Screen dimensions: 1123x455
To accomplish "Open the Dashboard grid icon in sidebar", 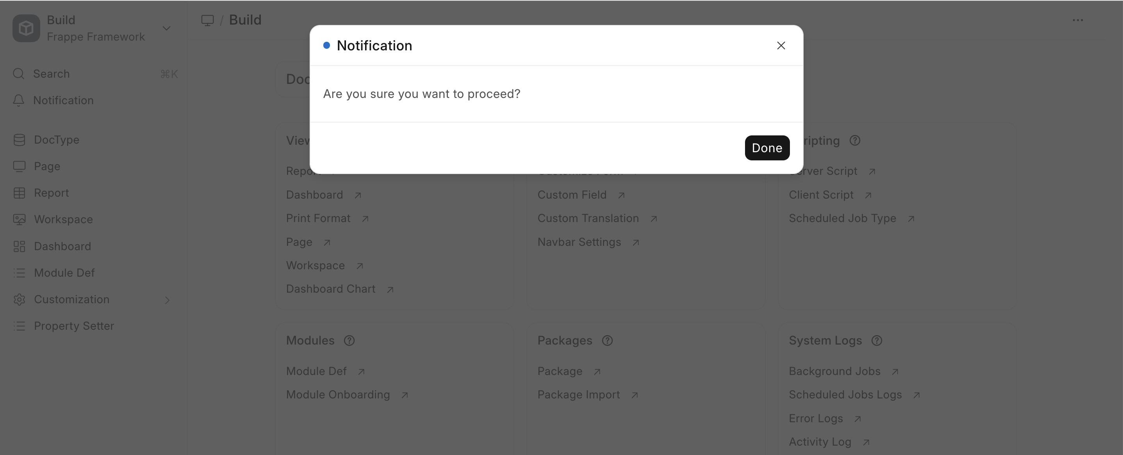I will 19,246.
